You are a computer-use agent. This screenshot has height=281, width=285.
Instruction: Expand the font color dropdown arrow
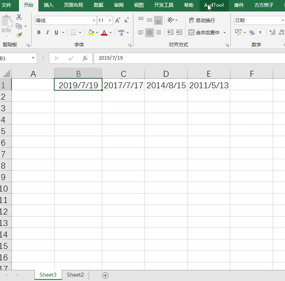[x=111, y=33]
